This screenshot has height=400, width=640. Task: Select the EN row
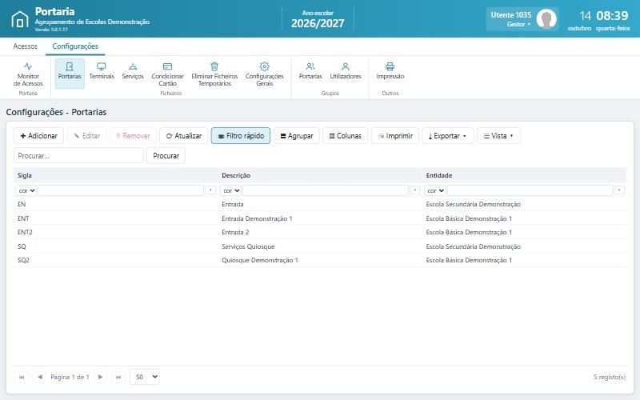pos(320,204)
